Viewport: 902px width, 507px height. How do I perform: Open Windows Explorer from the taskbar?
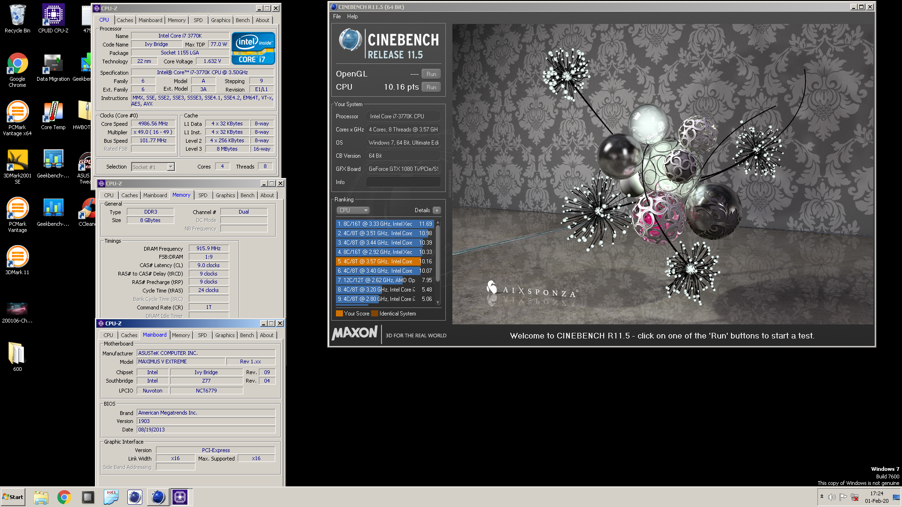[x=41, y=497]
